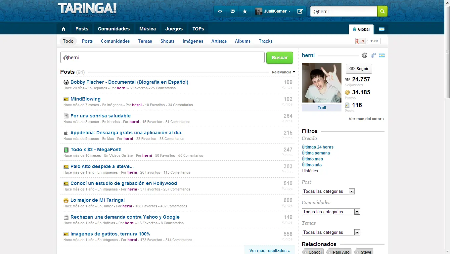Open the home icon in navigation bar
This screenshot has width=450, height=254.
click(64, 29)
